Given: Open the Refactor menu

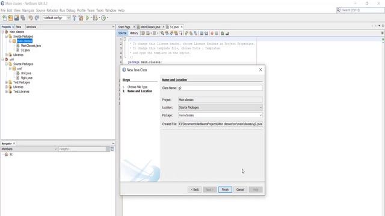Looking at the screenshot, I should coord(52,11).
